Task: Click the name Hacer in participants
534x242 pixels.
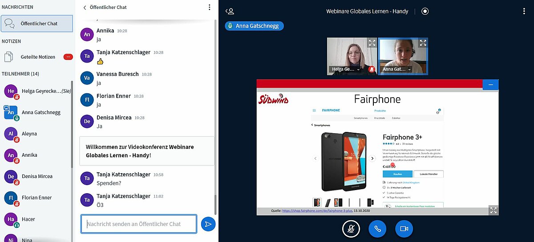Action: point(28,219)
